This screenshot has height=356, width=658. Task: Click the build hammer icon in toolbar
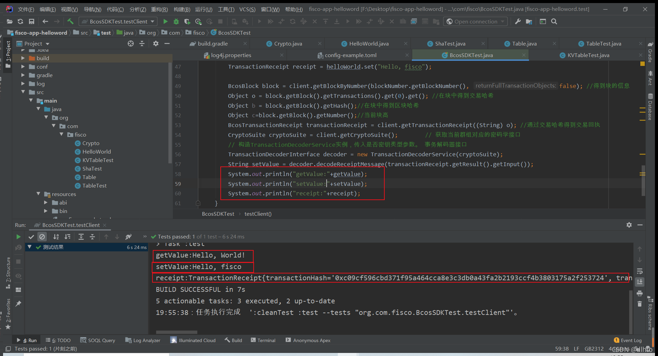(70, 21)
